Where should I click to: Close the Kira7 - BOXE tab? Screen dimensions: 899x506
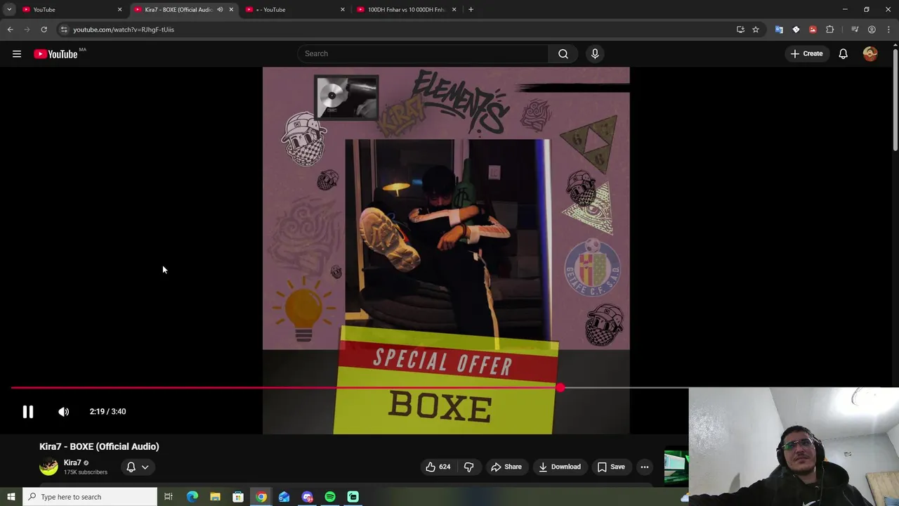click(231, 10)
